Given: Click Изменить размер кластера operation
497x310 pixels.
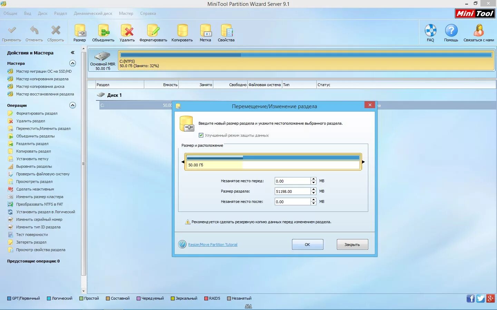Looking at the screenshot, I should (39, 197).
